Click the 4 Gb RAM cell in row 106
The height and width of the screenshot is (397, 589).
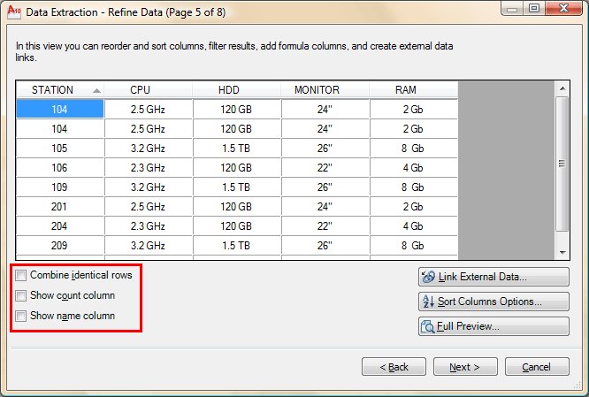tap(413, 168)
